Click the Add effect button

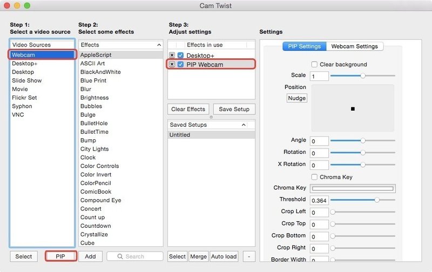point(90,256)
